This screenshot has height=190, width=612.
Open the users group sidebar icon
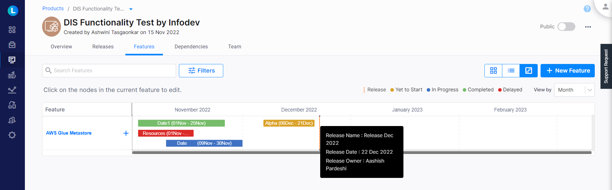tap(12, 120)
